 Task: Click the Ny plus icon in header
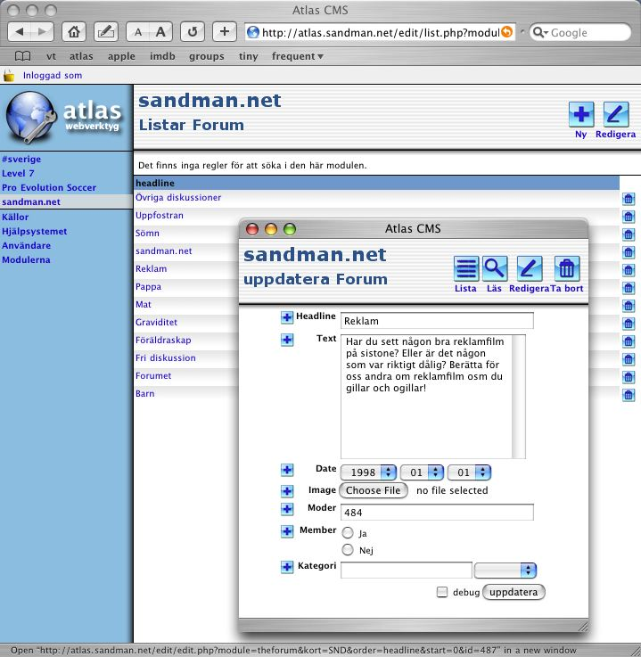point(580,115)
